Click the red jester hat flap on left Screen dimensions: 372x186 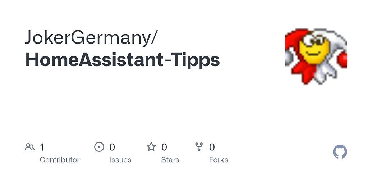(293, 40)
